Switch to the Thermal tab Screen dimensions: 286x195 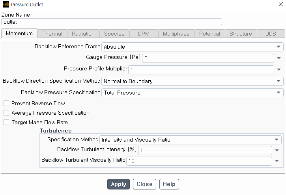pyautogui.click(x=52, y=34)
